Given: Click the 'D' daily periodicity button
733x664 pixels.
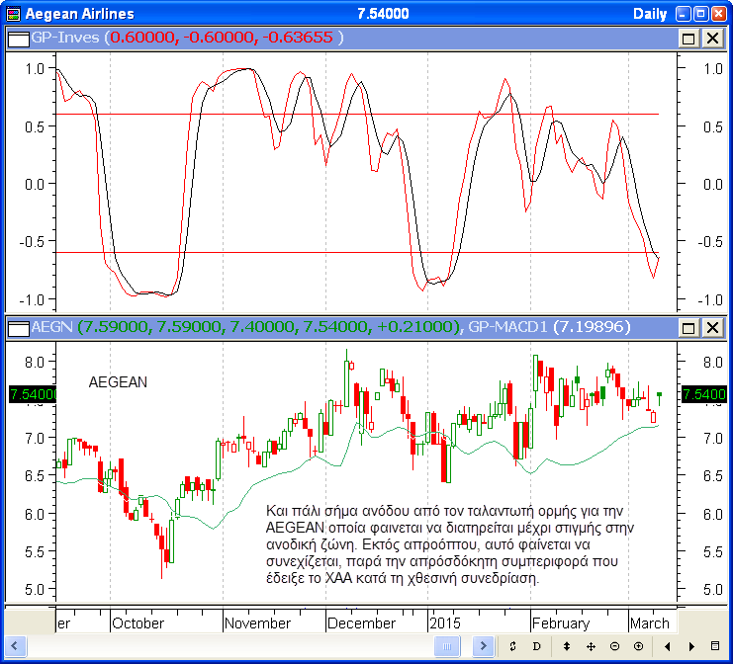Looking at the screenshot, I should pos(537,646).
